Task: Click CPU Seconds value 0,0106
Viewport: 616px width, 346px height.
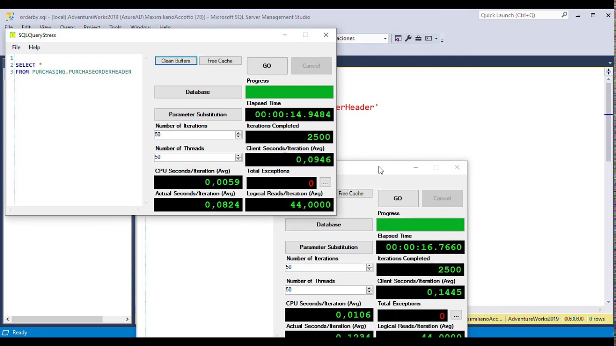Action: tap(329, 315)
